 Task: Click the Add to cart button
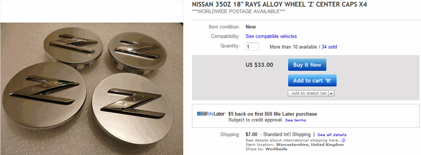[x=312, y=81]
